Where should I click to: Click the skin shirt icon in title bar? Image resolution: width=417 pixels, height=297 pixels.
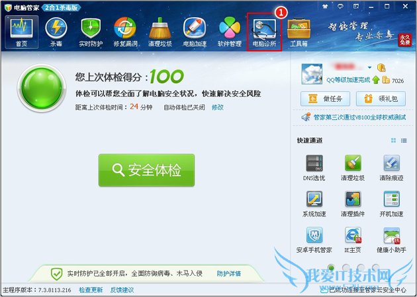[325, 7]
